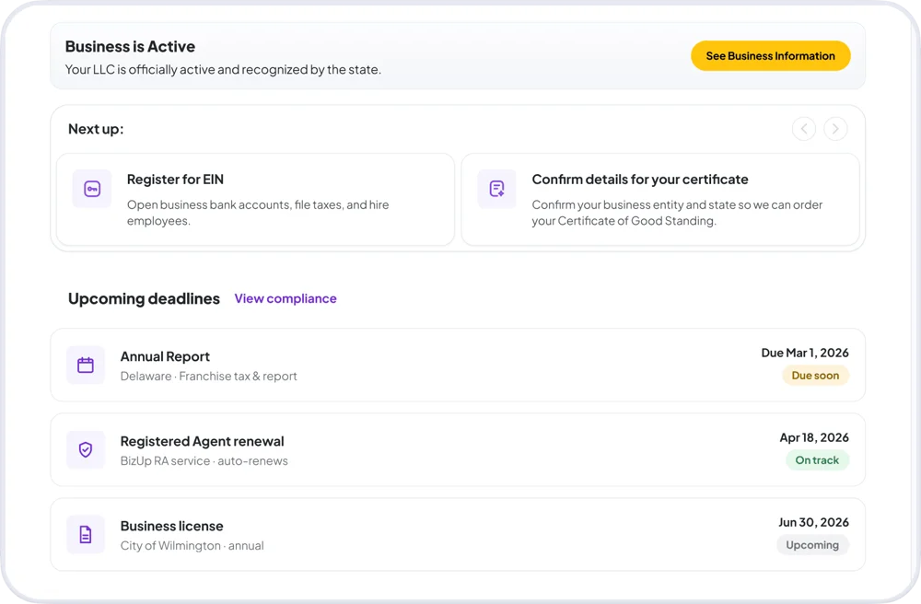Click the See Business Information button
Image resolution: width=921 pixels, height=604 pixels.
pos(770,56)
